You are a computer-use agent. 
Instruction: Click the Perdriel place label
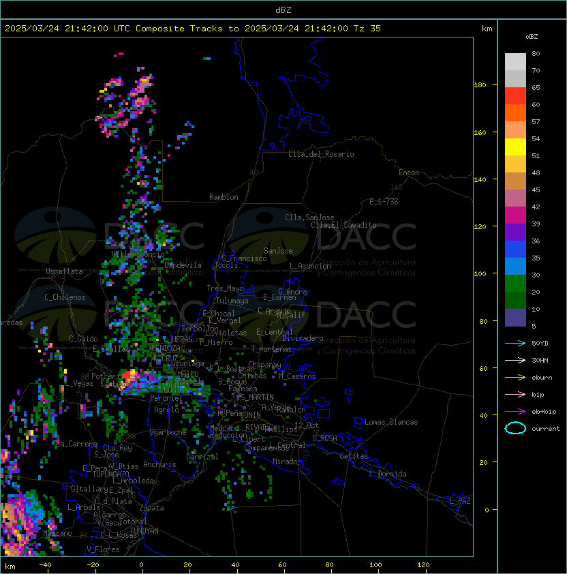tap(166, 397)
